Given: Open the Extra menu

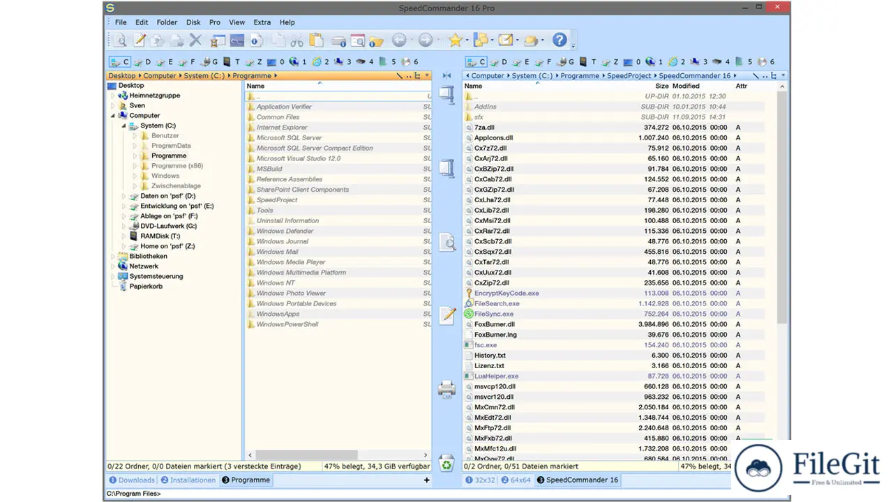Looking at the screenshot, I should 262,22.
